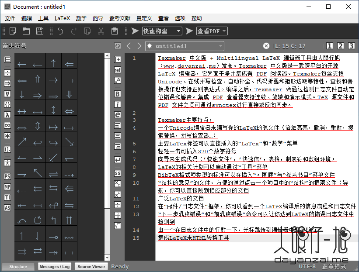
Task: Copy the selection with the toolbar Copy icon
Action: pos(87,31)
